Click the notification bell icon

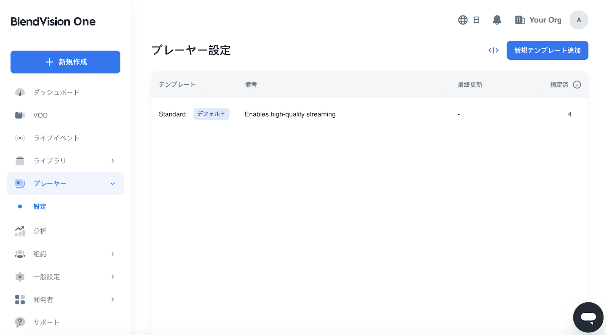[x=497, y=20]
